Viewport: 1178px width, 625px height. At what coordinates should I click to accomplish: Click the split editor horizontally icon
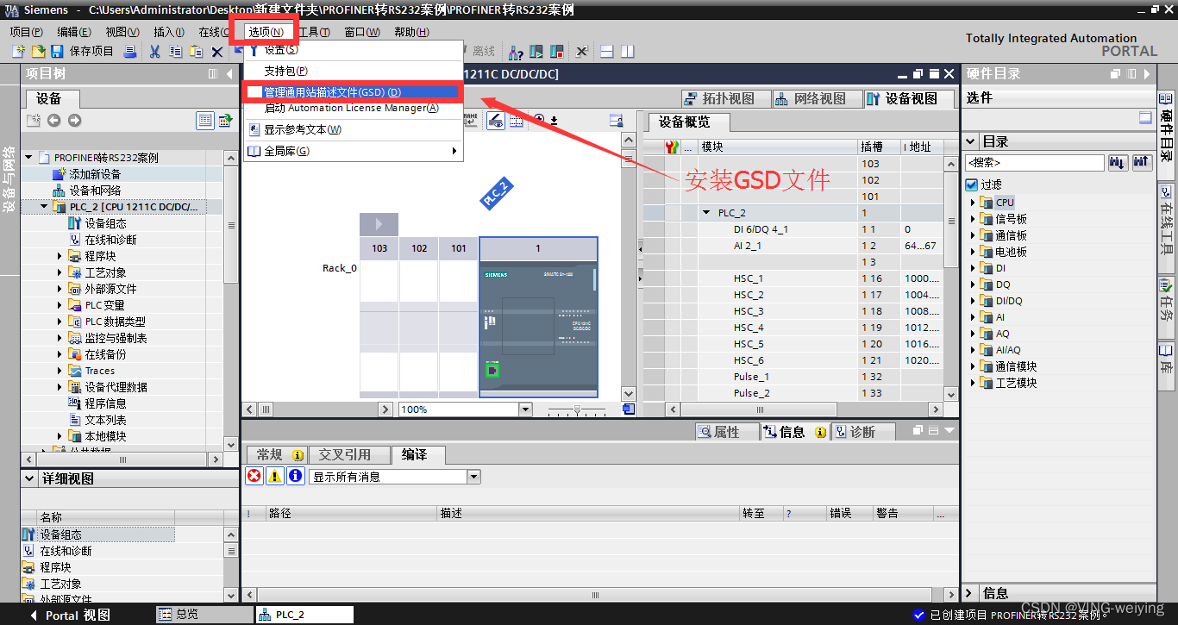click(606, 52)
